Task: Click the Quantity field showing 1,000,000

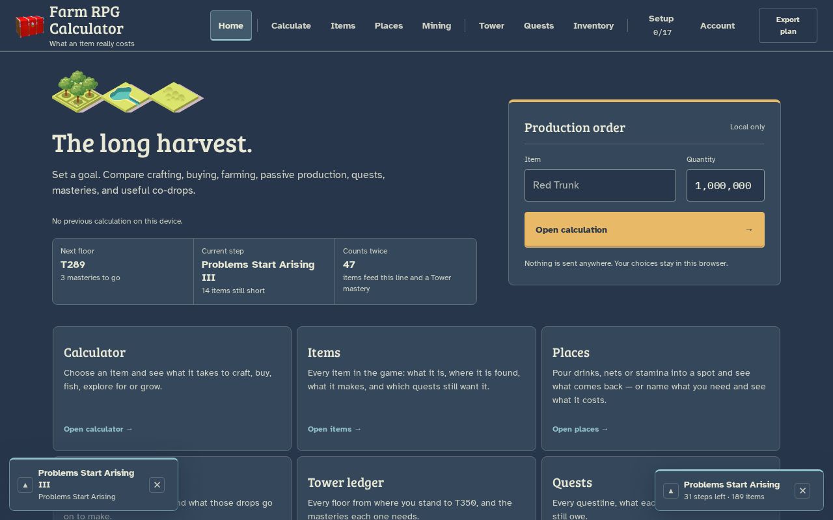Action: point(726,185)
